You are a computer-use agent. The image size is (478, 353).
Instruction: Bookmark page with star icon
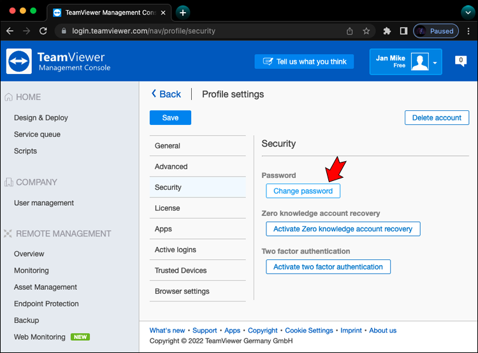tap(366, 31)
